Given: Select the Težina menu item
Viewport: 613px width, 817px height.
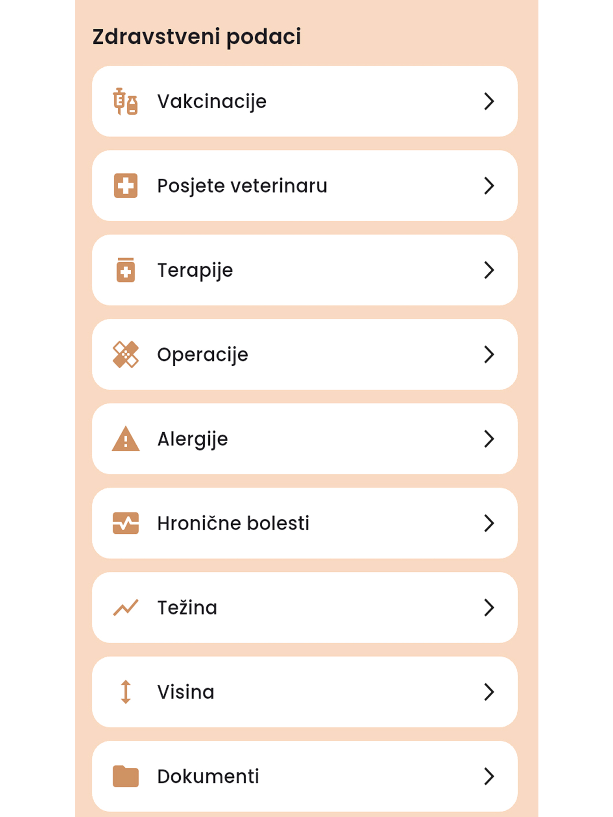Looking at the screenshot, I should [304, 607].
